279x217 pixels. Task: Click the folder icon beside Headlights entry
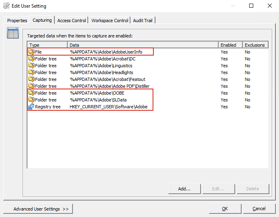pyautogui.click(x=31, y=72)
